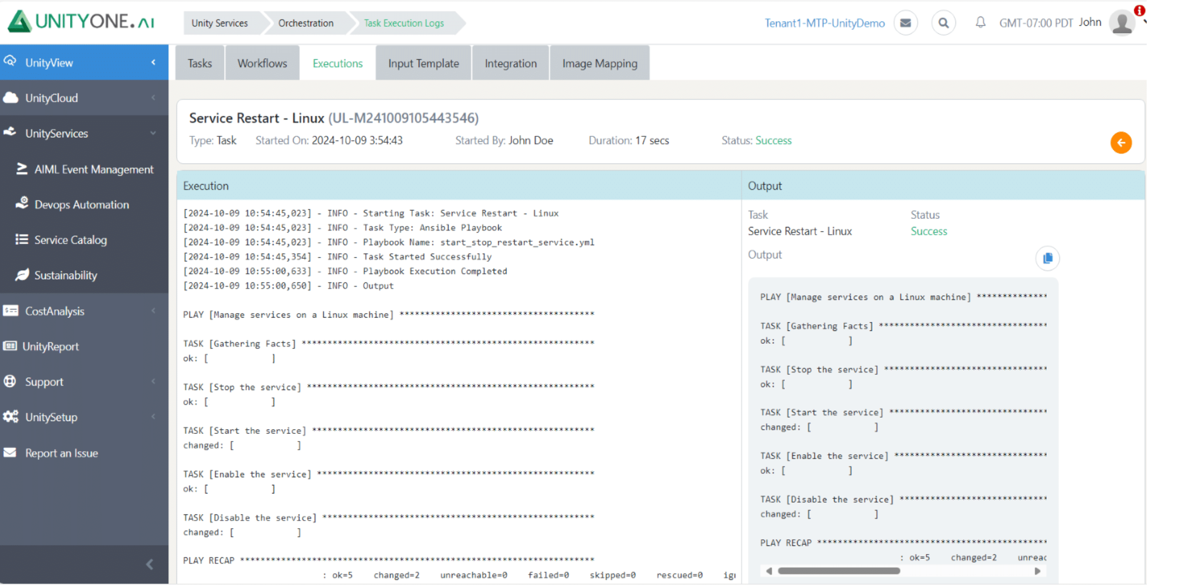Click the Status: Success header value
The height and width of the screenshot is (585, 1192).
[x=773, y=140]
